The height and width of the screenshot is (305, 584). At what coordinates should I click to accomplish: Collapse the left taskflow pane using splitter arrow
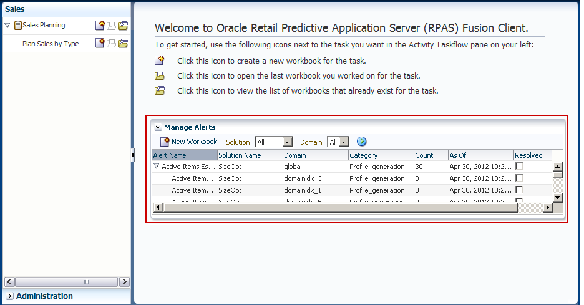pyautogui.click(x=132, y=155)
